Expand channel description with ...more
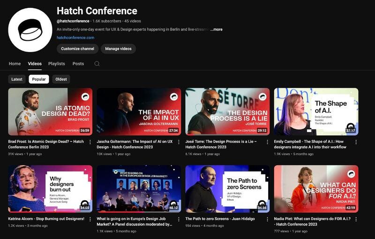Viewport: 375px width, 239px height. [216, 30]
